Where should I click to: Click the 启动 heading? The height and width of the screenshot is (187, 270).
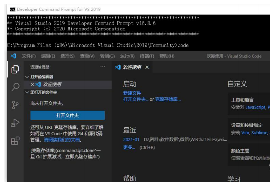point(130,84)
